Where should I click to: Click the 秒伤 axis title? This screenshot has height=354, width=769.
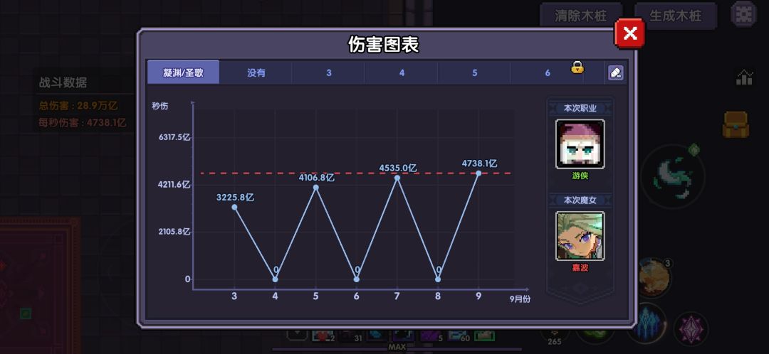click(x=160, y=106)
